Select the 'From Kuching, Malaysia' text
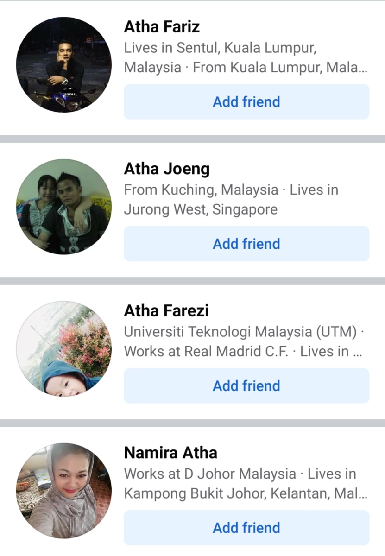385x556 pixels. pos(201,190)
